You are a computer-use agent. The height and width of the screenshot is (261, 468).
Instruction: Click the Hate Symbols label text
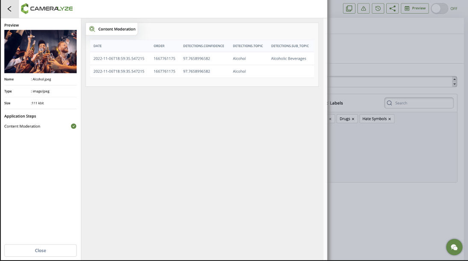tap(374, 119)
